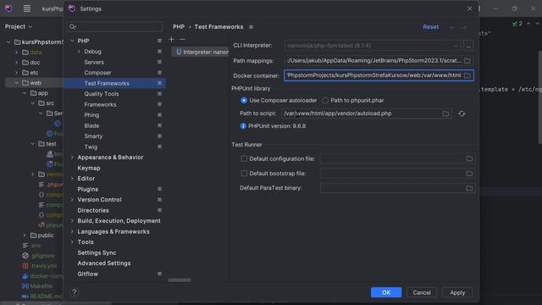Click project-scope marker on the Plugins row
This screenshot has width=542, height=305.
159,189
